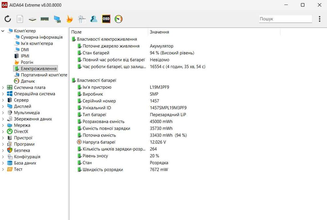Screen dimensions: 327x220
Task: Click inside the Пошук search field
Action: pyautogui.click(x=285, y=19)
